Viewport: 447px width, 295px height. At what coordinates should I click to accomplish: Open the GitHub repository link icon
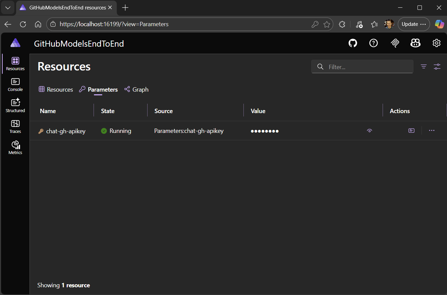point(352,43)
